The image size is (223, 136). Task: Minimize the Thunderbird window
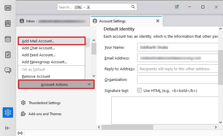[190, 7]
